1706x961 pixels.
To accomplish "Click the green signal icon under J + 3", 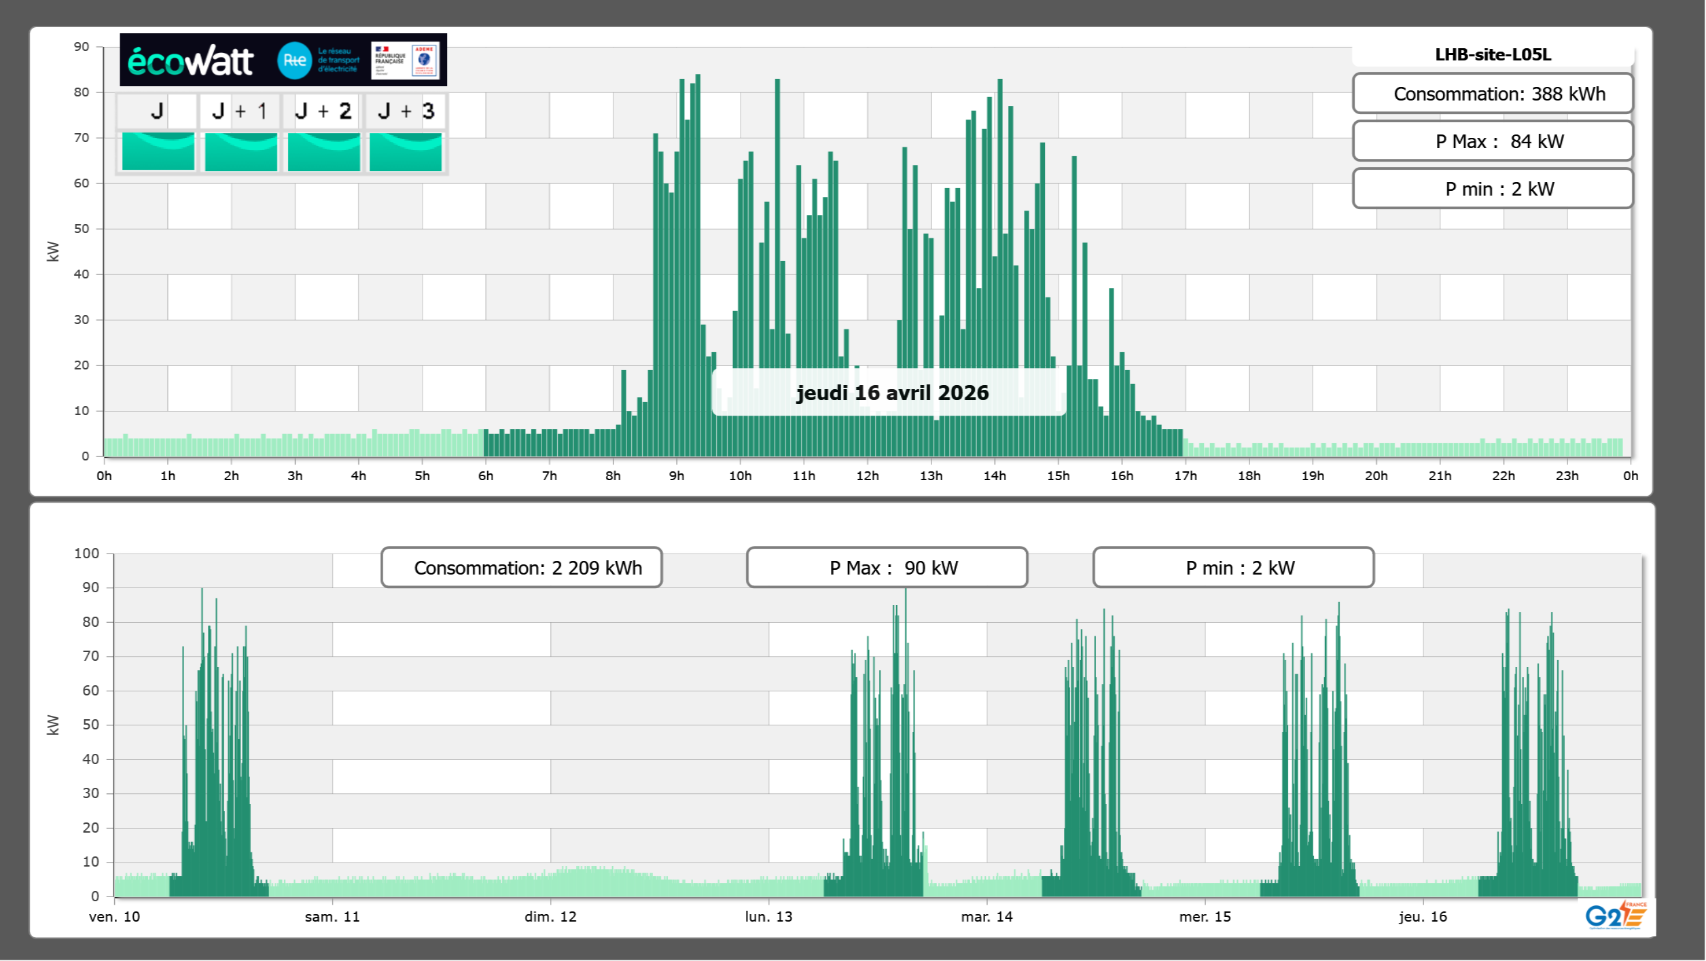I will 406,151.
